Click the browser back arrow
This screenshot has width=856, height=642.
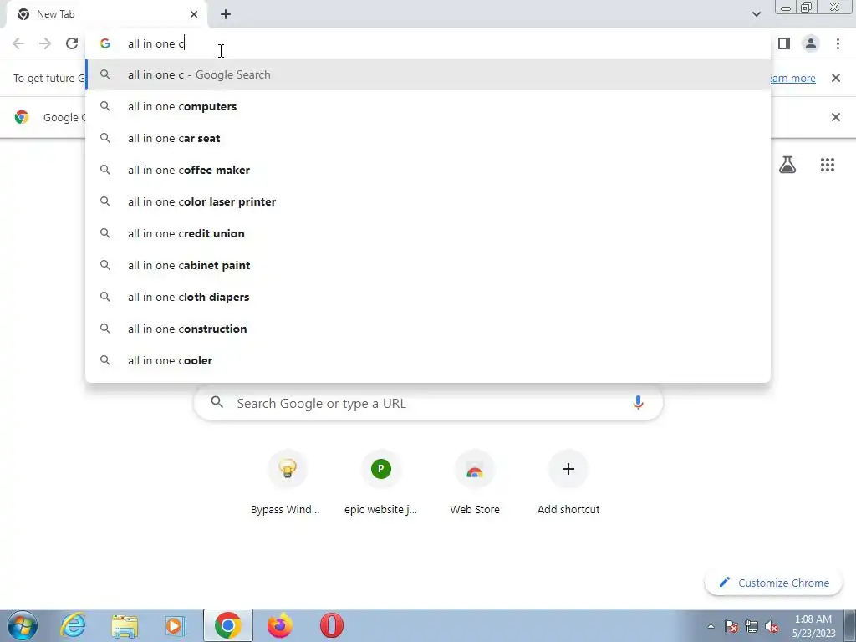[x=18, y=43]
